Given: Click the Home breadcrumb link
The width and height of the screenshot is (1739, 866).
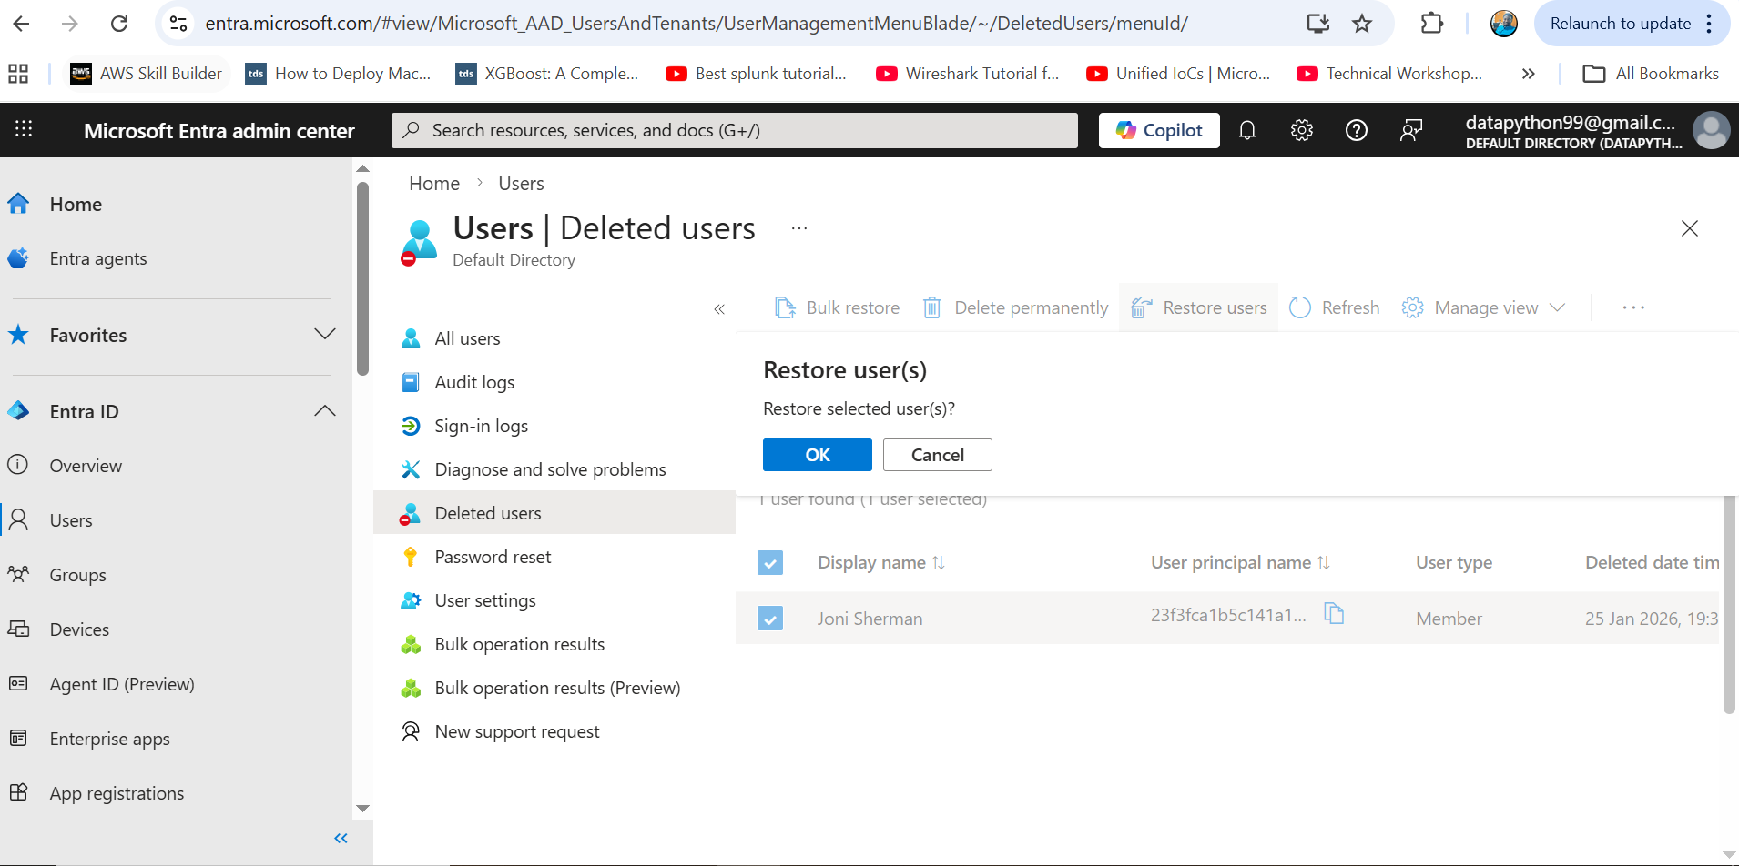Looking at the screenshot, I should pos(434,184).
